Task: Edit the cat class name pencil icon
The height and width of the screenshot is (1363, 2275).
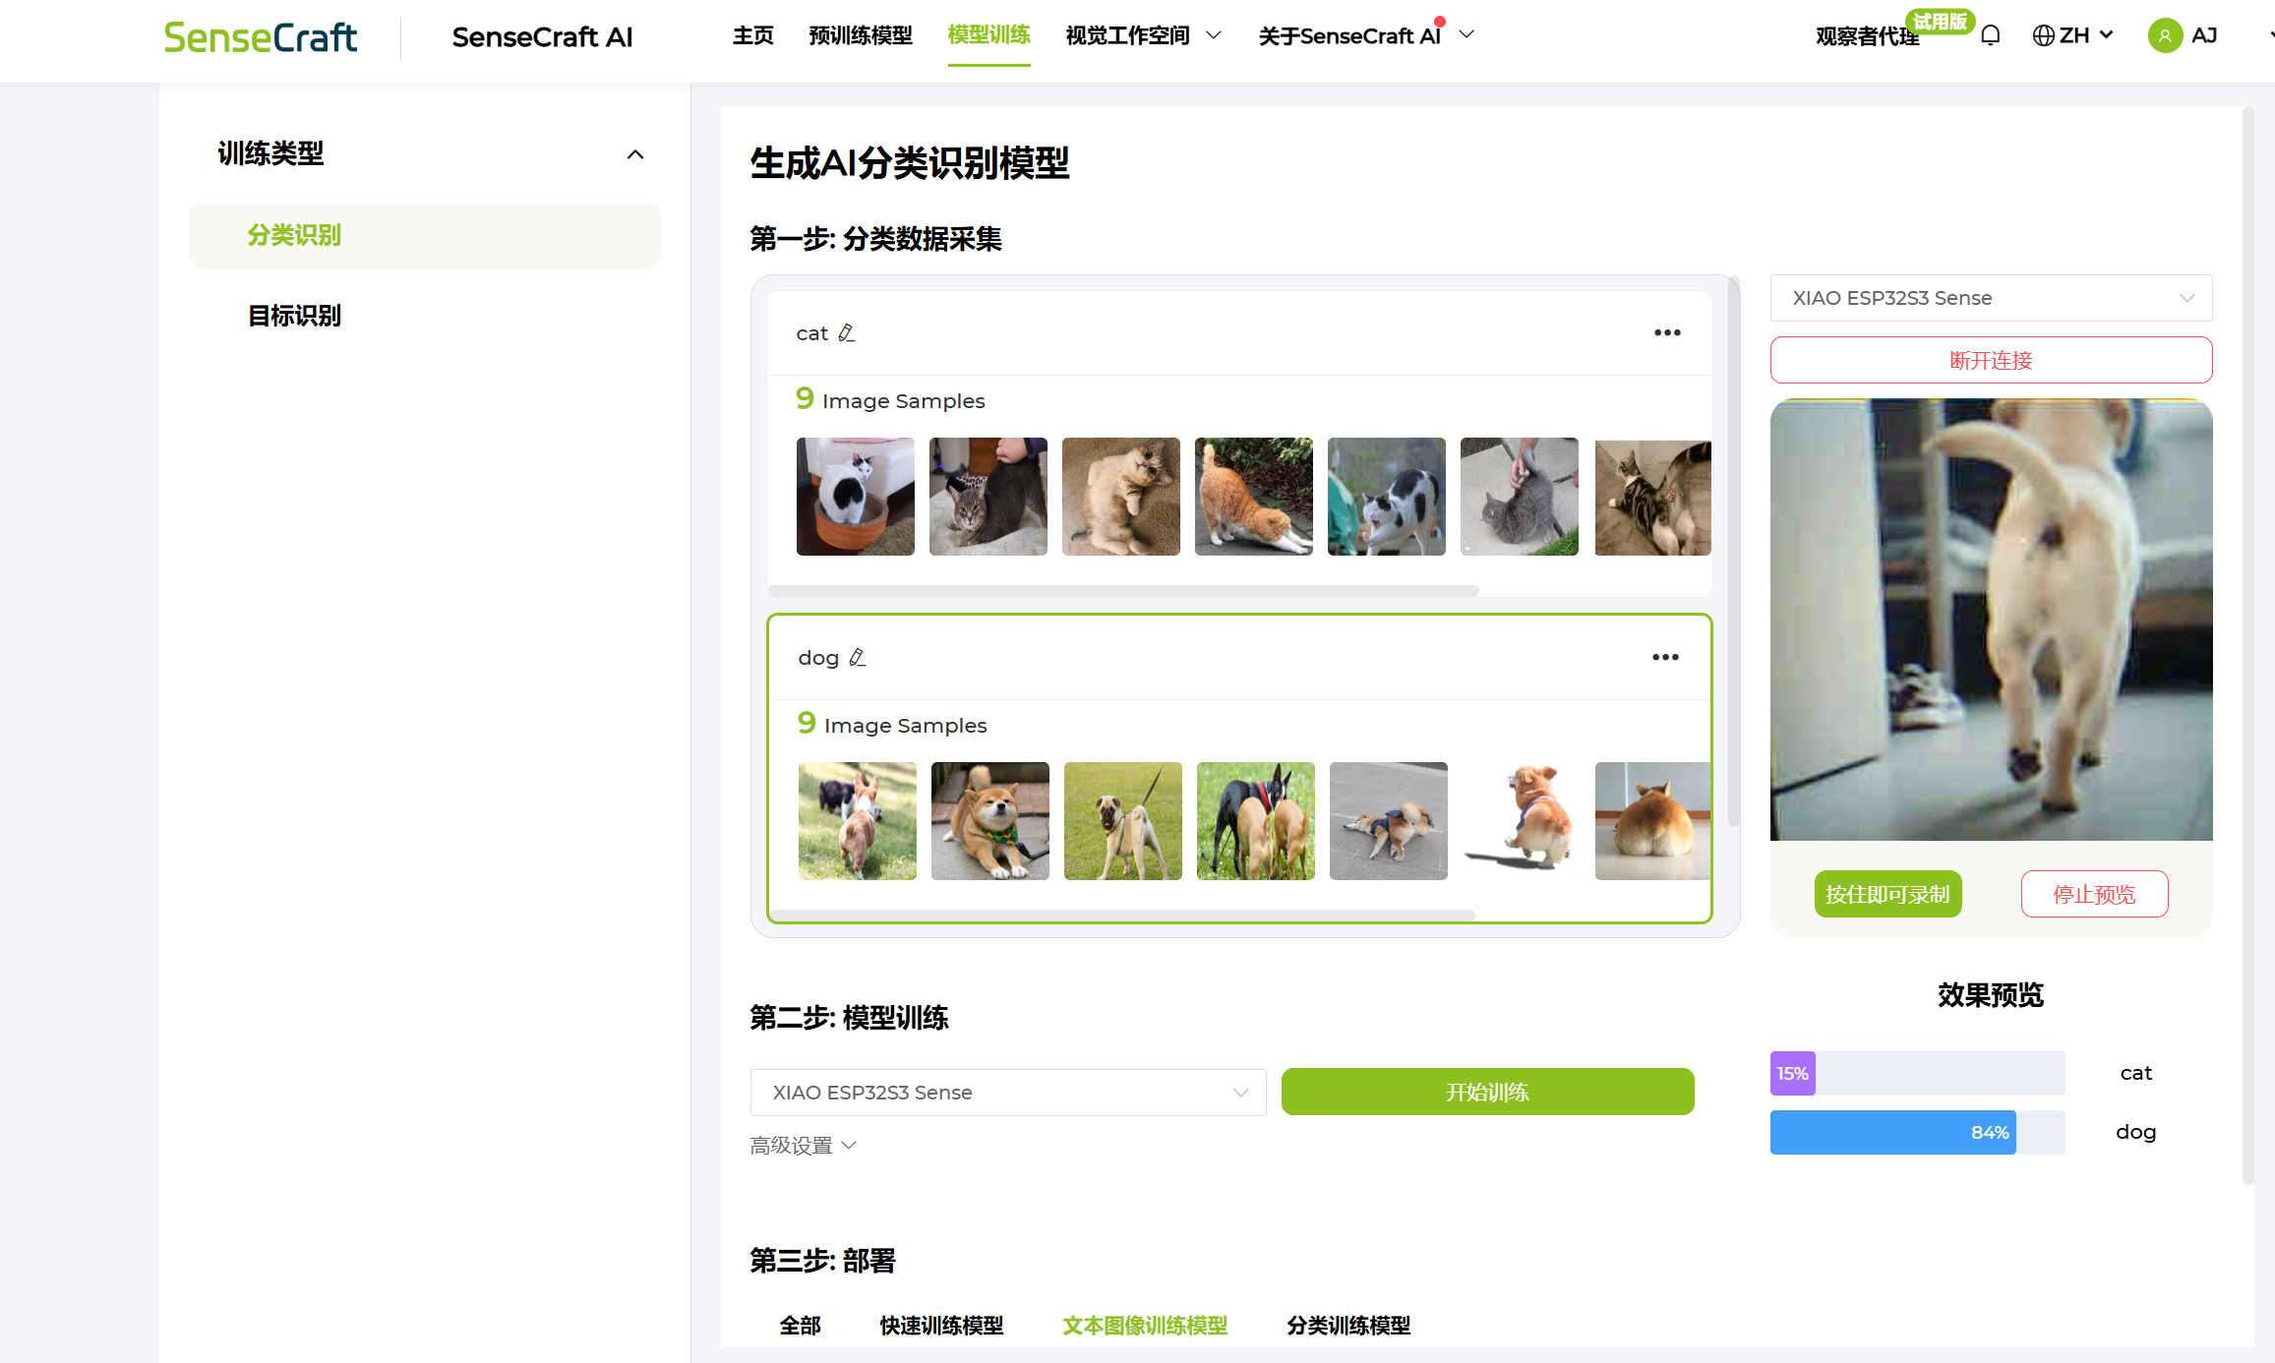Action: pos(846,333)
